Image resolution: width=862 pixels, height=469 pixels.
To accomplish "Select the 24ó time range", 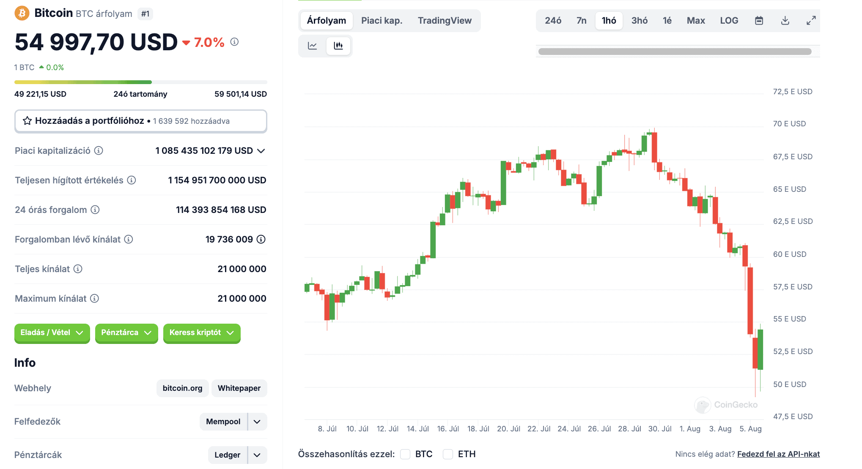I will pyautogui.click(x=553, y=20).
